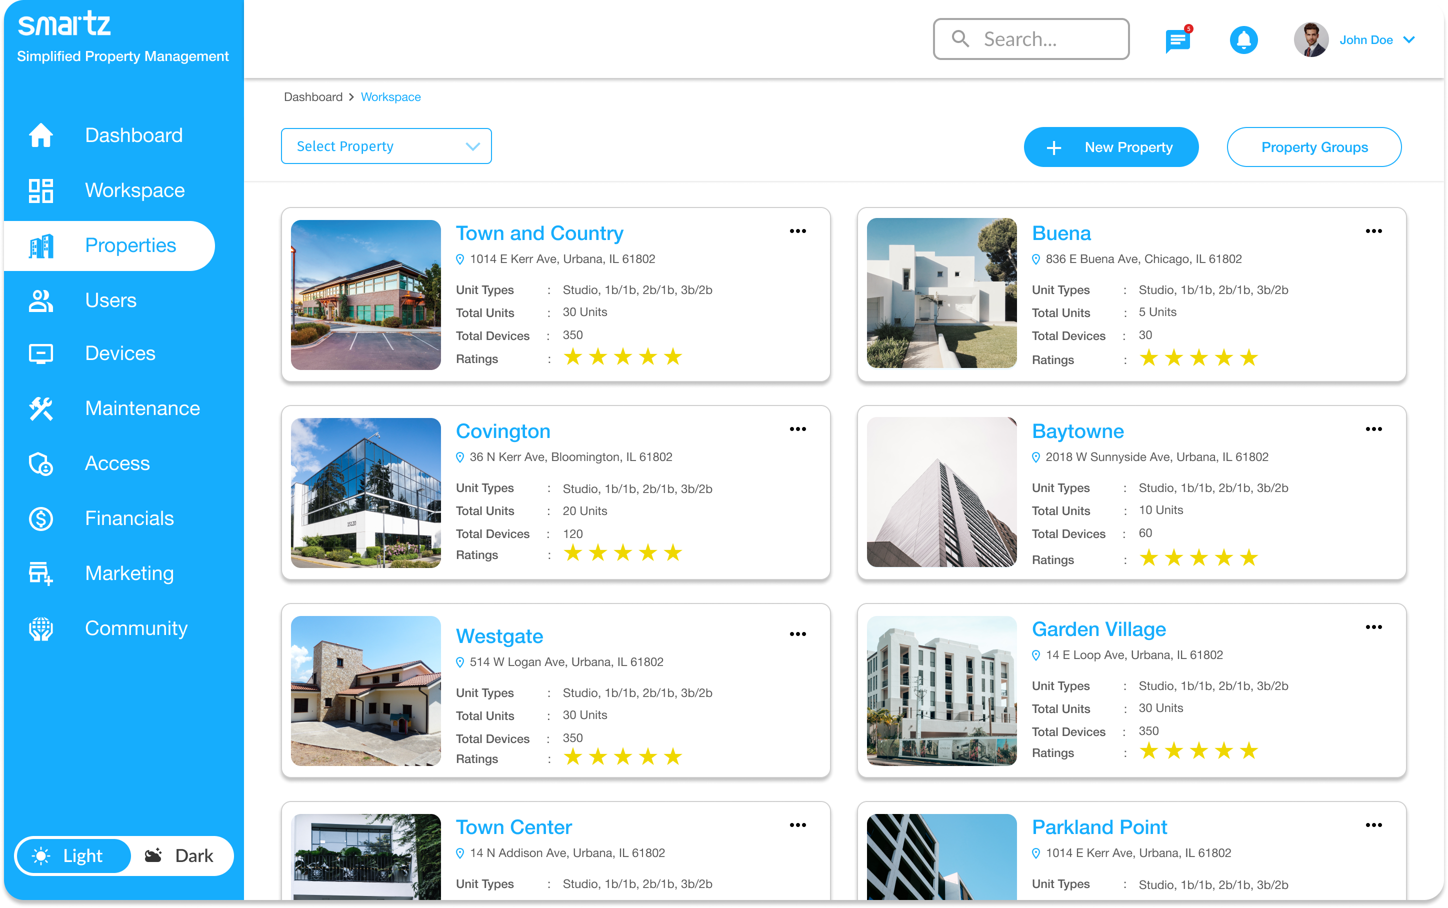Image resolution: width=1448 pixels, height=908 pixels.
Task: Open Users sidebar section
Action: coord(110,300)
